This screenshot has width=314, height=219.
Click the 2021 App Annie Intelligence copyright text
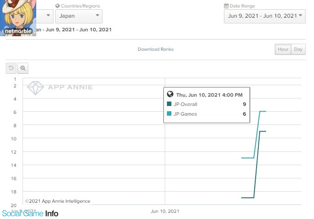58,201
